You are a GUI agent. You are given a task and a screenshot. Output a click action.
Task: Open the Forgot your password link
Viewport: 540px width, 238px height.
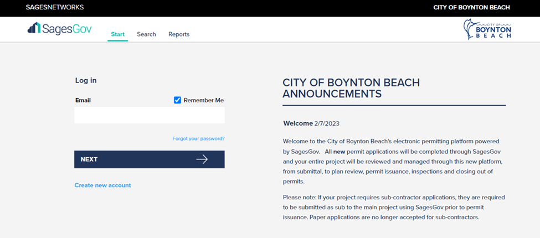click(x=198, y=139)
